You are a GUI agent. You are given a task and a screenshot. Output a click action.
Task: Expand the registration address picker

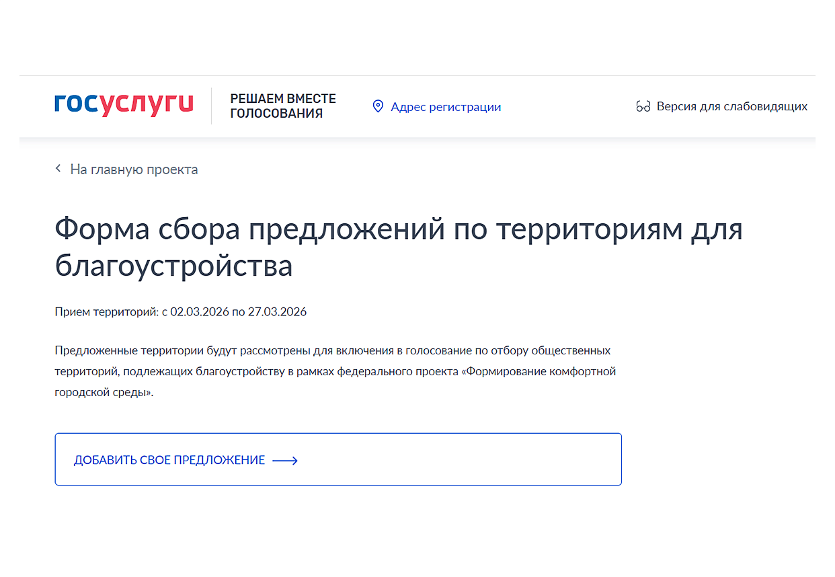point(446,106)
